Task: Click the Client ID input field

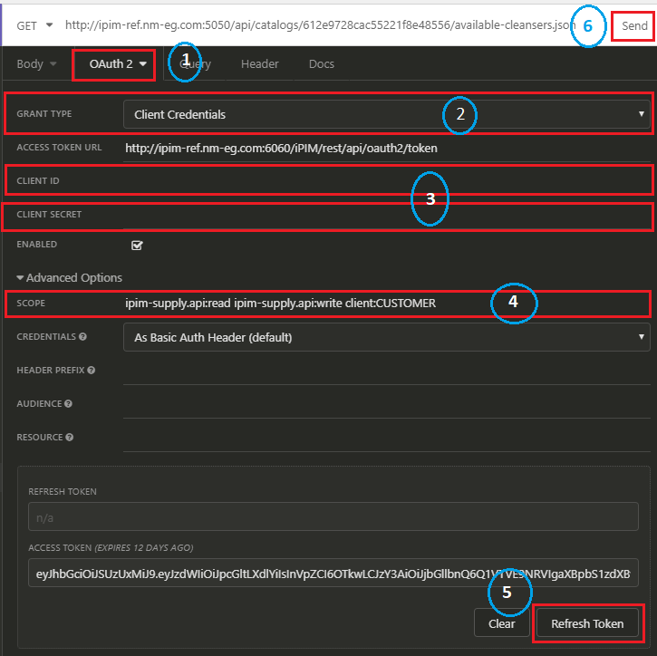Action: tap(386, 181)
